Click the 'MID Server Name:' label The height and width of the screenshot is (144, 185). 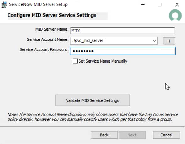52,29
